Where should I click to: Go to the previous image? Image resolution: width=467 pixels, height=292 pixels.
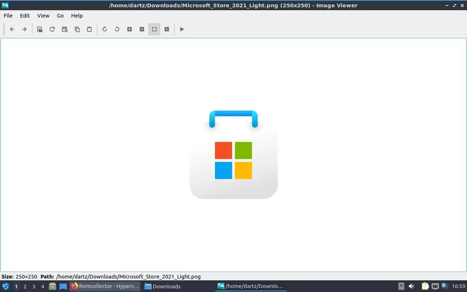click(12, 29)
